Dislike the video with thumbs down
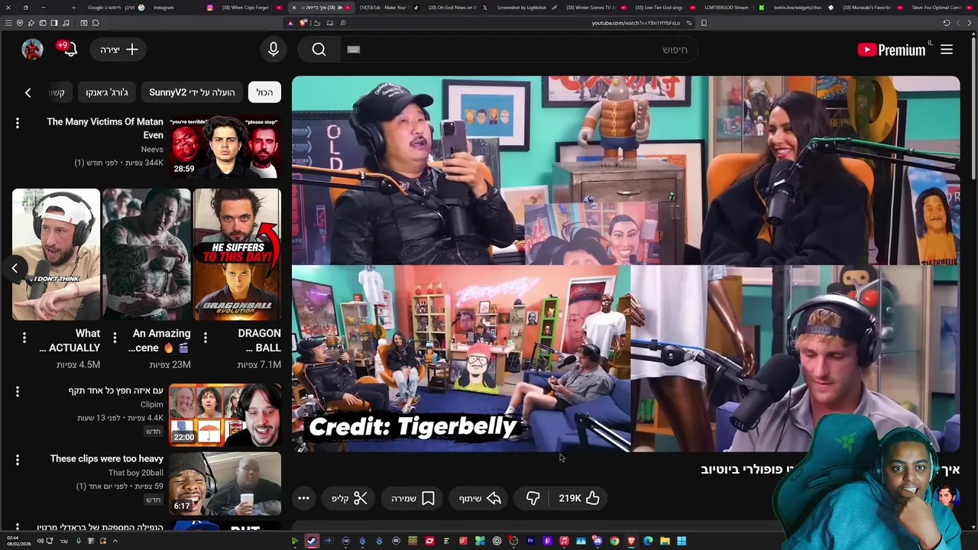The width and height of the screenshot is (978, 550). coord(533,498)
